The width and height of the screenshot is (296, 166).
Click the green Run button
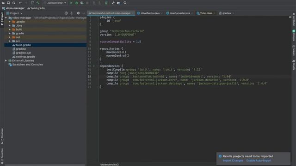click(71, 3)
